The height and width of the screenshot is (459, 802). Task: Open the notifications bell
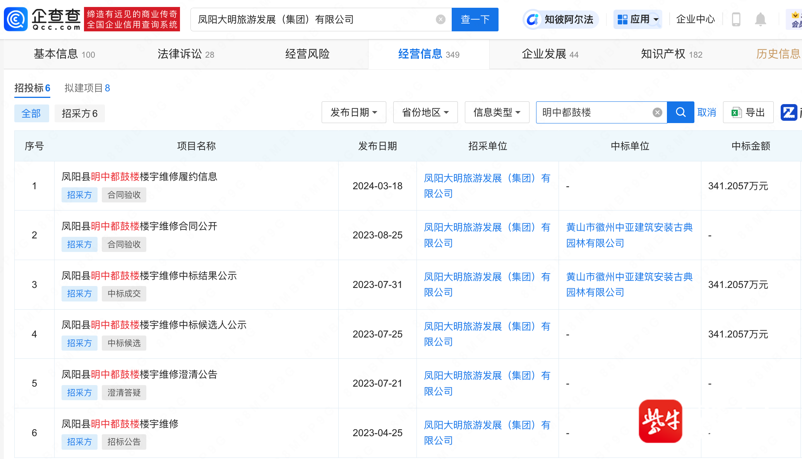(x=760, y=19)
